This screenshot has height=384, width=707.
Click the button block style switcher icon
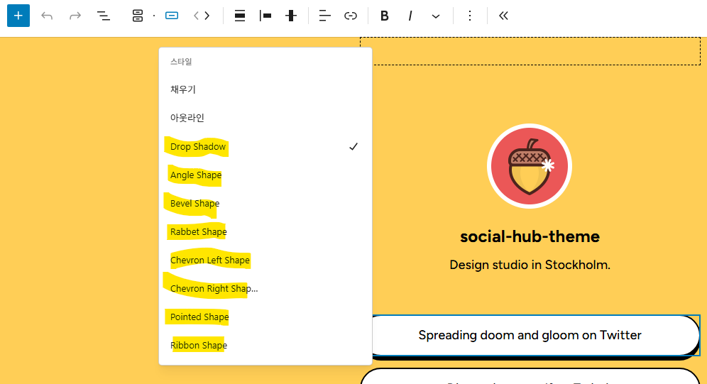[171, 16]
